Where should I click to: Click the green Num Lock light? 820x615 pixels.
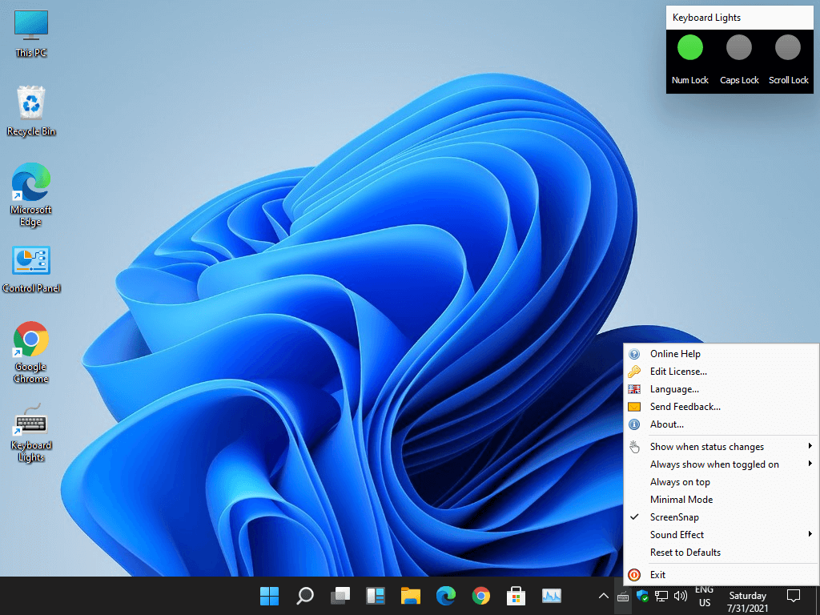pos(689,48)
